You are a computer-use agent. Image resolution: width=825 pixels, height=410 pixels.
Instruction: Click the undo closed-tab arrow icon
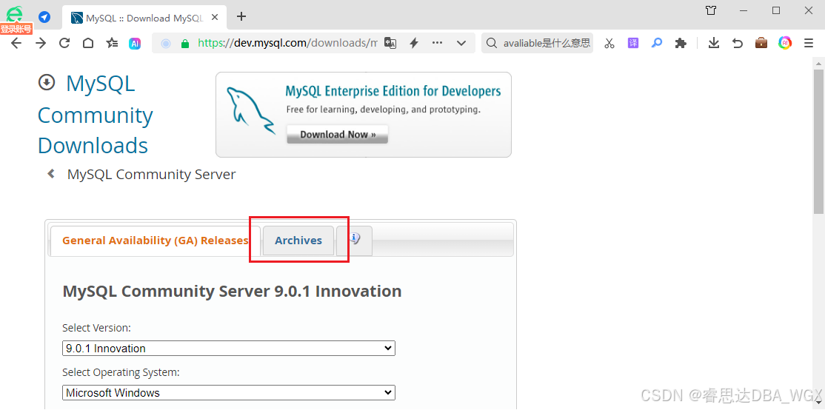tap(738, 43)
